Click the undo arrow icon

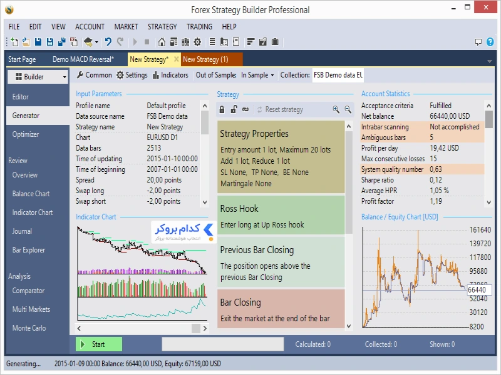108,42
